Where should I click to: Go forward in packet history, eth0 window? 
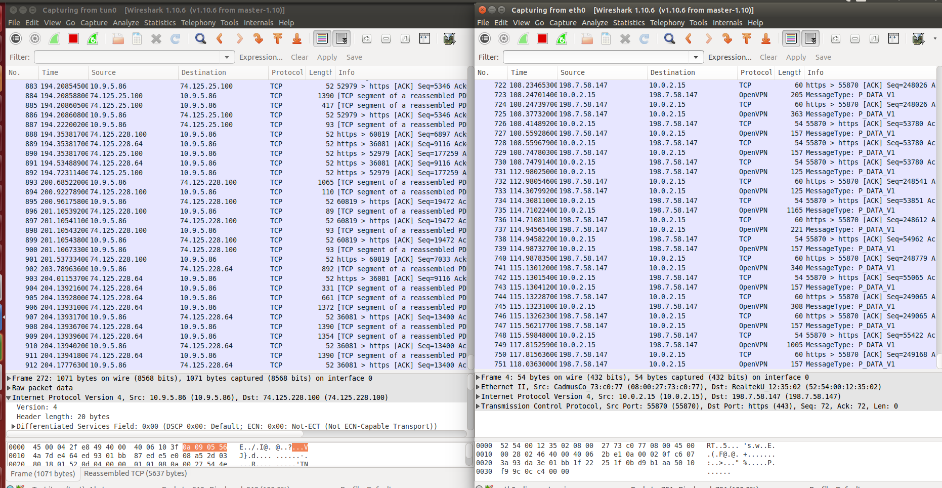[708, 38]
